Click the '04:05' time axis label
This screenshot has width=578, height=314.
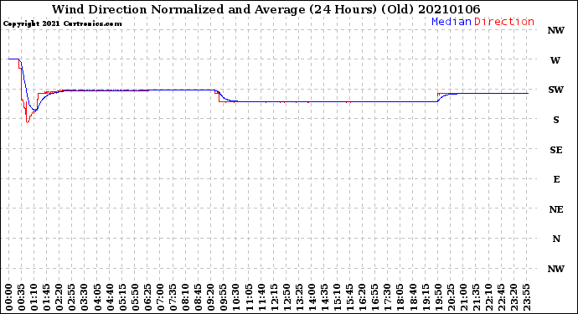pyautogui.click(x=97, y=297)
